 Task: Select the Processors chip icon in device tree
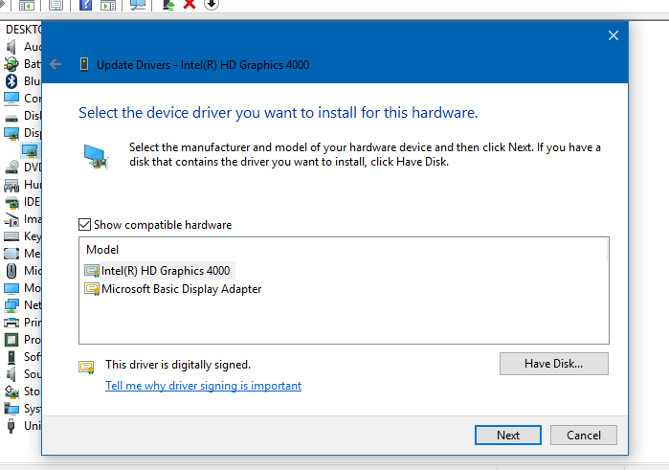[x=11, y=340]
